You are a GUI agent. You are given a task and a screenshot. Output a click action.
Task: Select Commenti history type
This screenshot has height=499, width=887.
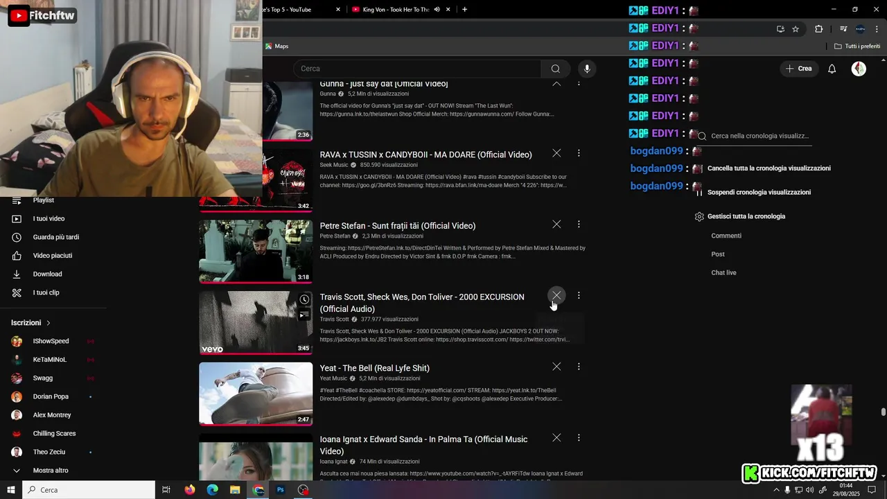point(726,236)
